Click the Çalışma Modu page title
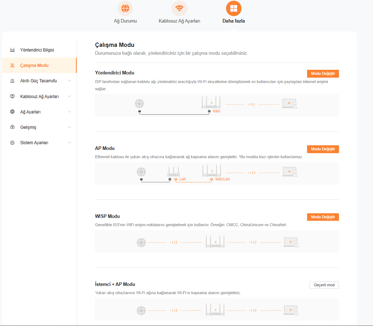The height and width of the screenshot is (326, 373). click(114, 45)
